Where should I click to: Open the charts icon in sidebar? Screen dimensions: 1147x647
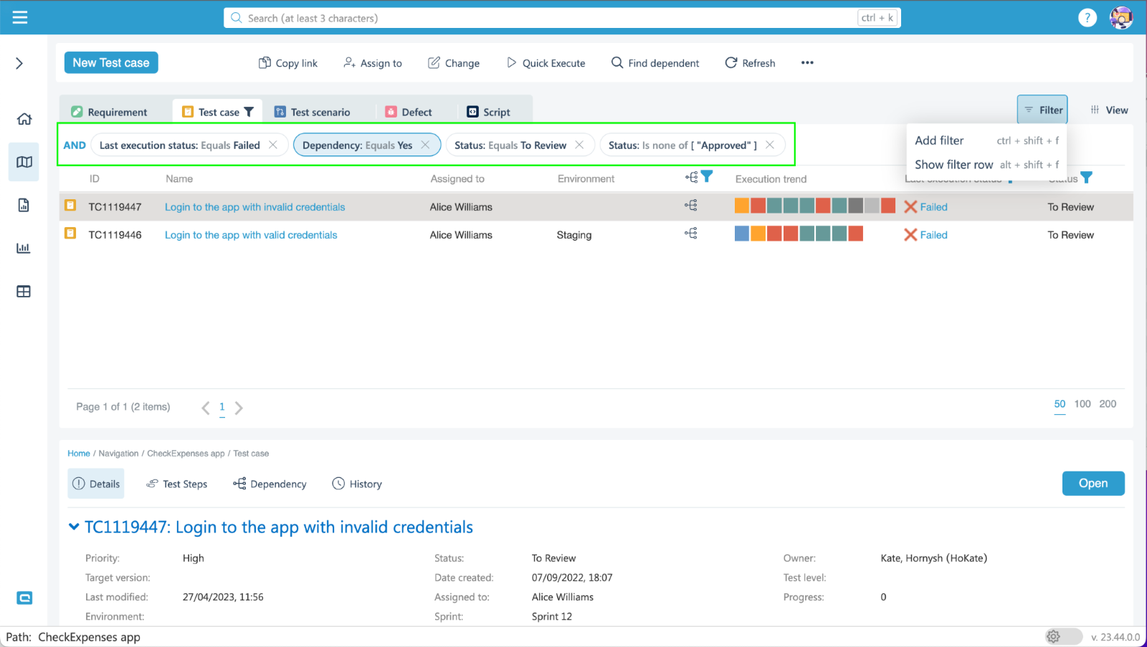pos(24,248)
